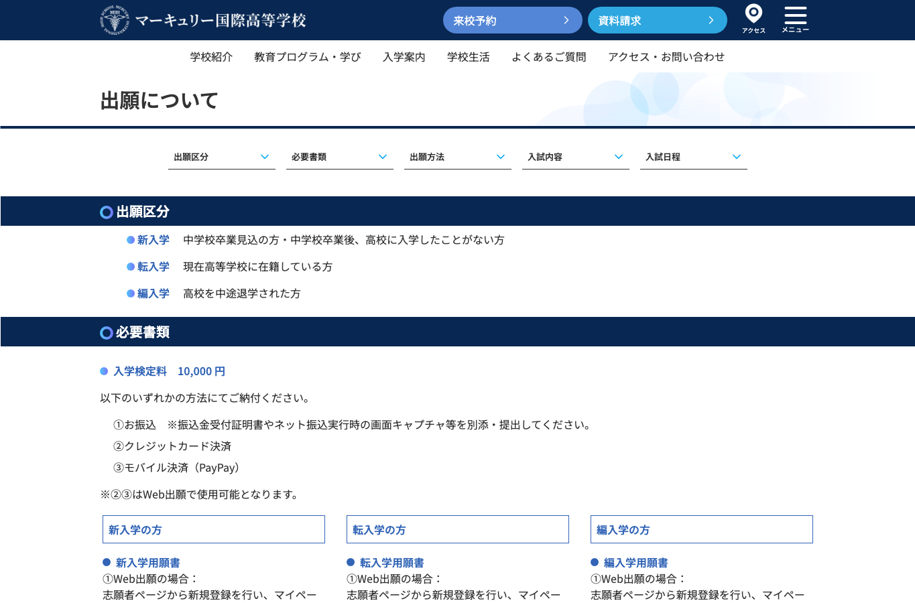Screen dimensions: 915x603
Task: Click the 出願について page heading
Action: [x=160, y=100]
